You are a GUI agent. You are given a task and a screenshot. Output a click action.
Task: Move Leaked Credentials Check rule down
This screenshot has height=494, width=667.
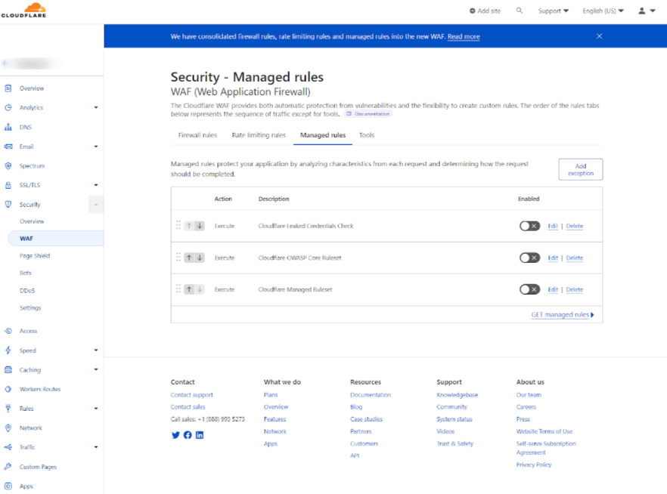coord(200,226)
